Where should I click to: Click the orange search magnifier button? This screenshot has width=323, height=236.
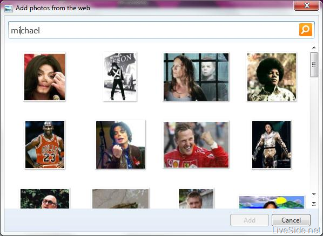tap(306, 30)
